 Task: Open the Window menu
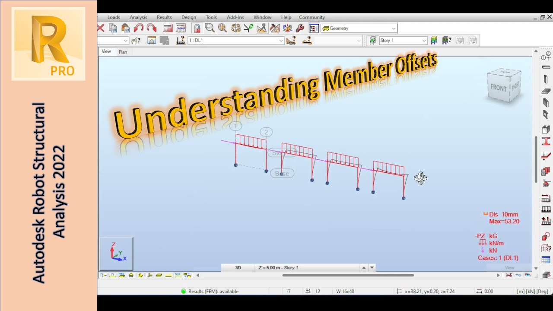262,17
